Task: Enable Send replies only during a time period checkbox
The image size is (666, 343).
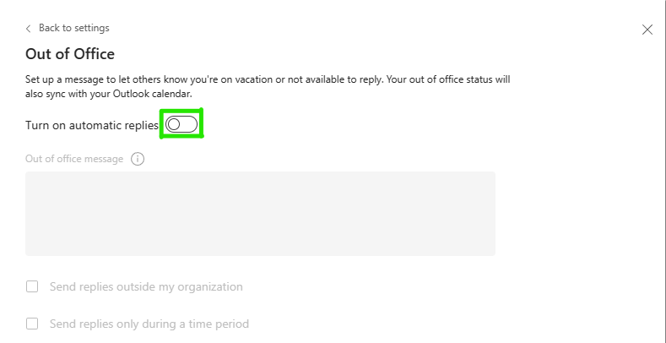Action: point(32,324)
